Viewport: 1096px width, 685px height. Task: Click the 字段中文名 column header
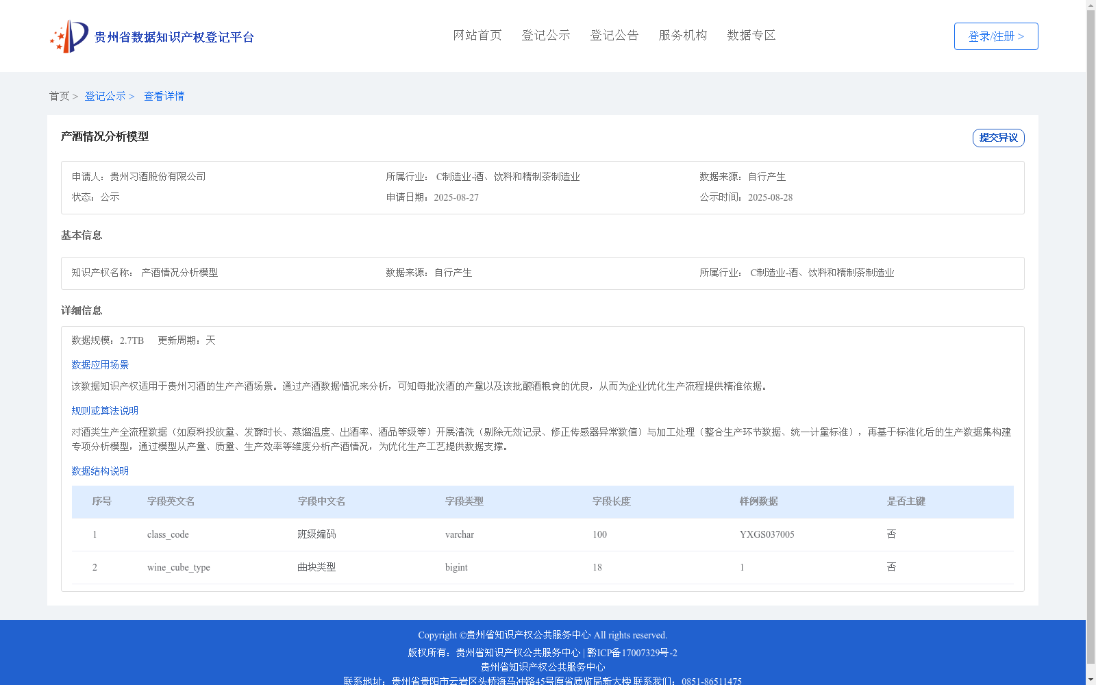pyautogui.click(x=321, y=501)
